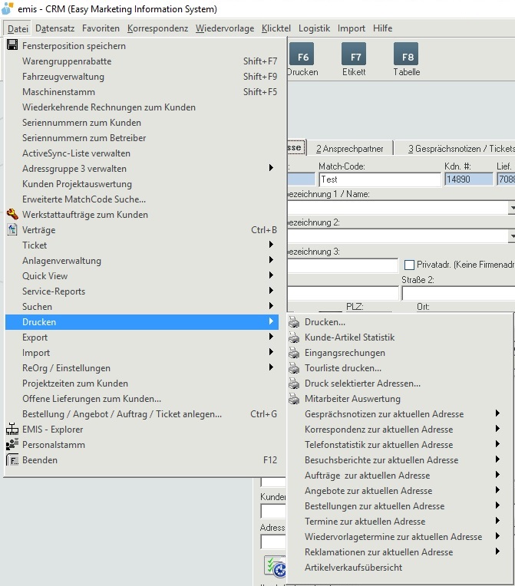Expand the Ticket submenu arrow
The height and width of the screenshot is (586, 515).
point(271,245)
